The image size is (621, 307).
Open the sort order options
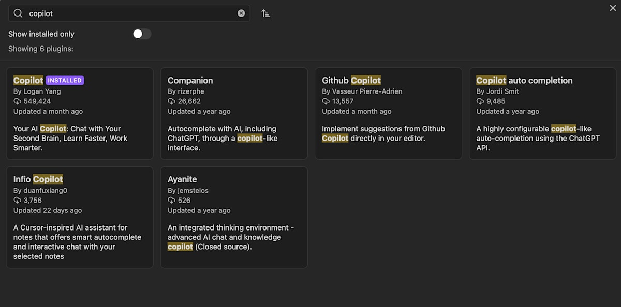click(265, 13)
